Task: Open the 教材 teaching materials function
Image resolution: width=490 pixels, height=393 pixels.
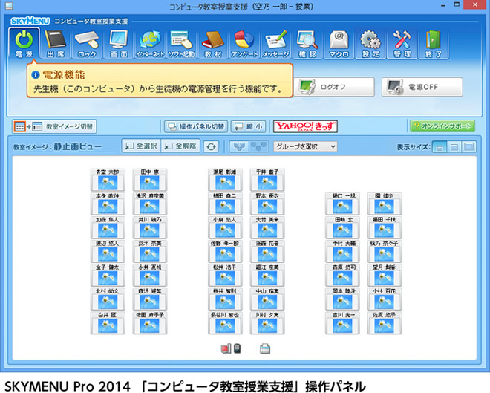Action: coord(213,43)
